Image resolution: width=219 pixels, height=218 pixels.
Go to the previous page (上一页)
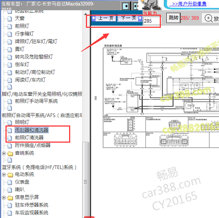coord(104,18)
